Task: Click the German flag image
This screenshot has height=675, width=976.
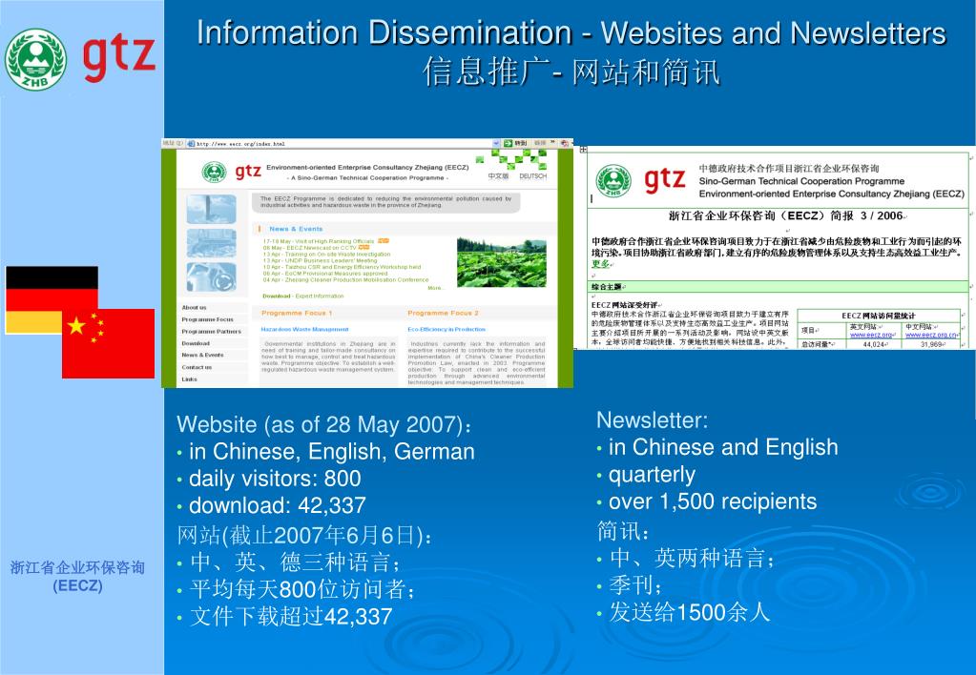Action: pos(52,300)
